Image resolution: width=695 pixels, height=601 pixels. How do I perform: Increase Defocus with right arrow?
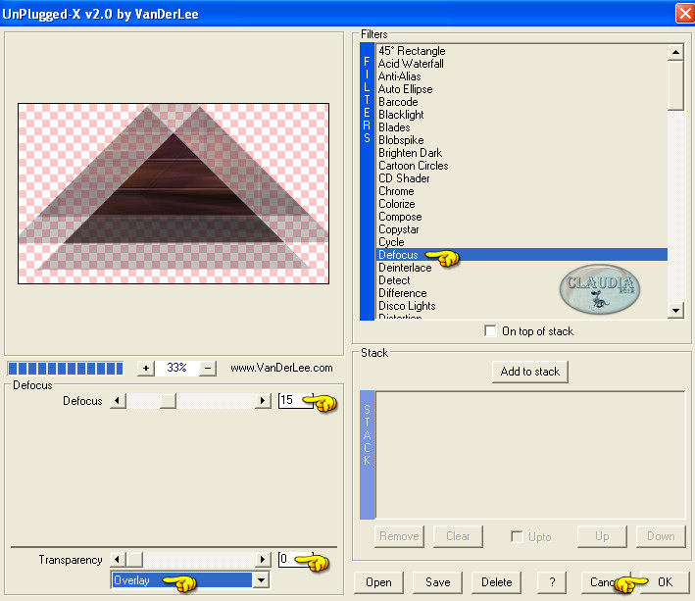coord(263,401)
